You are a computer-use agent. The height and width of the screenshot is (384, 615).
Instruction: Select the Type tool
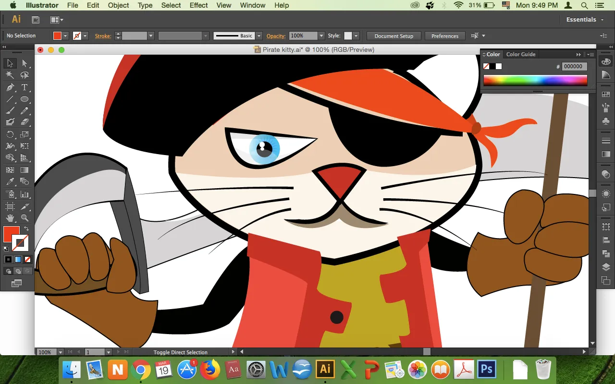(x=25, y=87)
